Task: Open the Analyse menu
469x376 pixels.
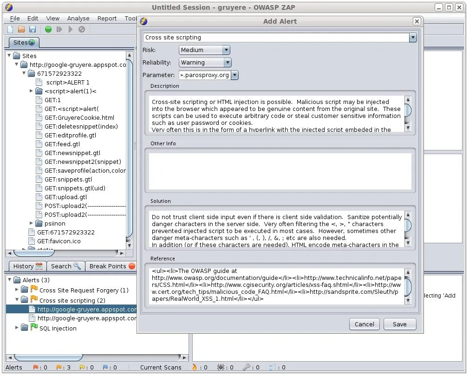Action: click(78, 19)
